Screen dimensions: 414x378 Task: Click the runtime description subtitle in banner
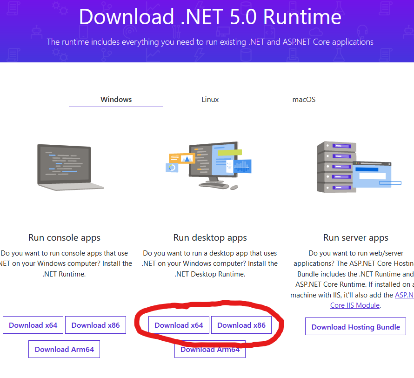point(210,42)
